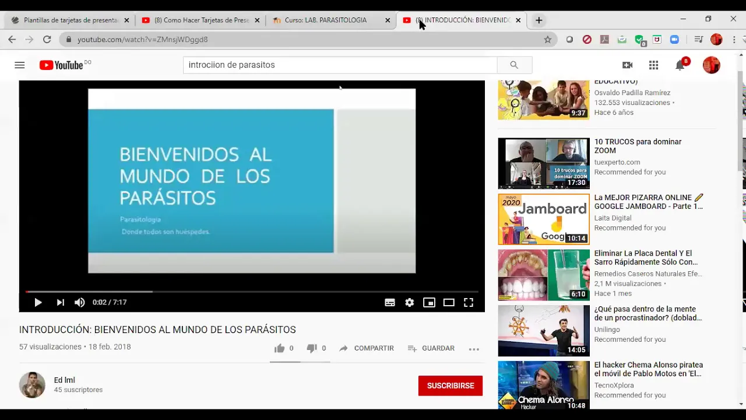Open La MEJOR PIZARRA ONLINE title
The image size is (746, 420).
point(649,202)
